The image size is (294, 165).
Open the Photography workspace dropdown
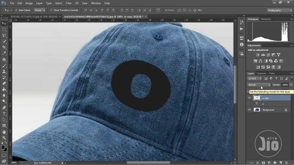(280, 10)
